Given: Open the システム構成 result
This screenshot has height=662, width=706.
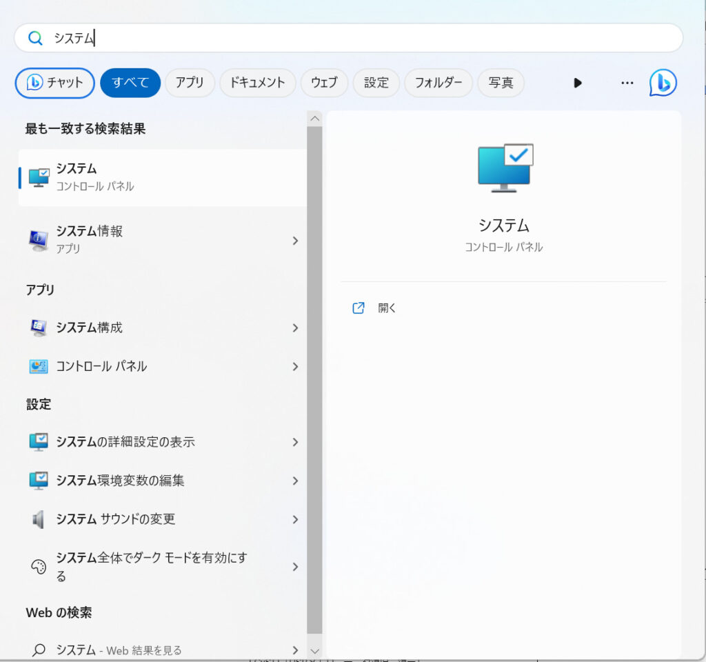Looking at the screenshot, I should pyautogui.click(x=163, y=328).
